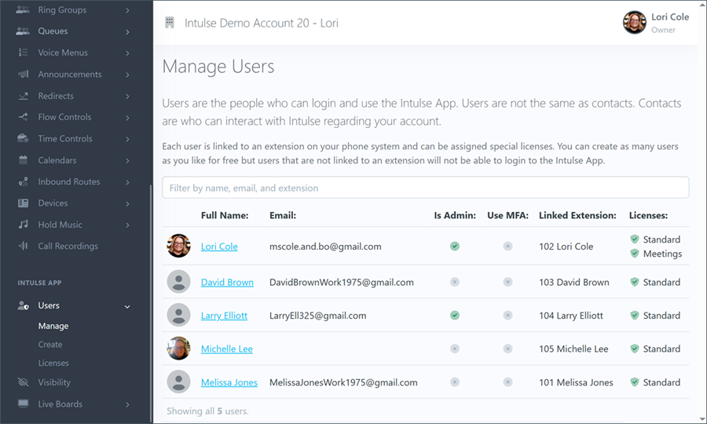Click the Call Recordings icon
The width and height of the screenshot is (707, 424).
[x=23, y=247]
